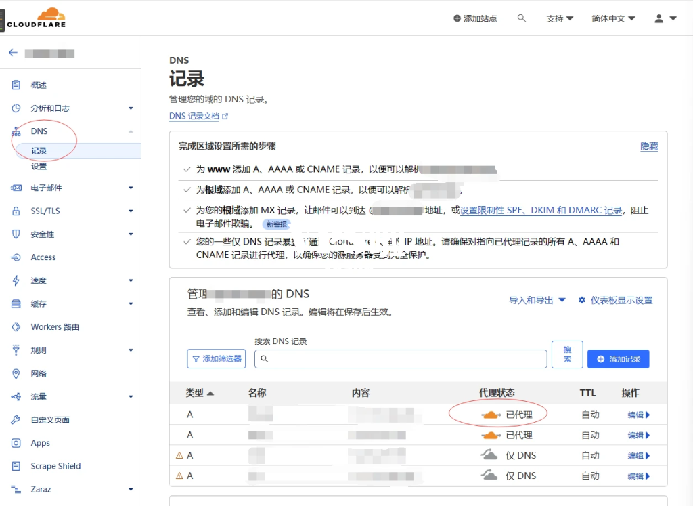Image resolution: width=693 pixels, height=506 pixels.
Task: Open the Apps section from the sidebar
Action: pyautogui.click(x=40, y=442)
